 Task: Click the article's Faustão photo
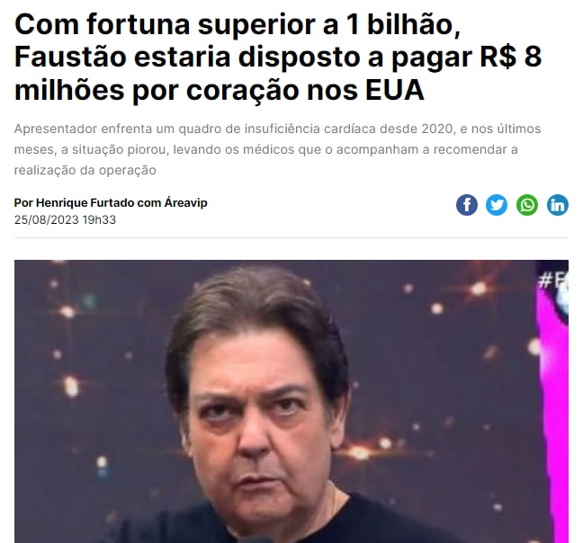point(291,401)
